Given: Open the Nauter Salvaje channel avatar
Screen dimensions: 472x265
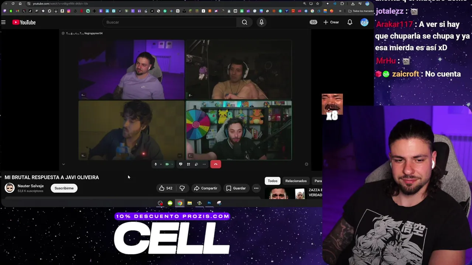Looking at the screenshot, I should [10, 188].
